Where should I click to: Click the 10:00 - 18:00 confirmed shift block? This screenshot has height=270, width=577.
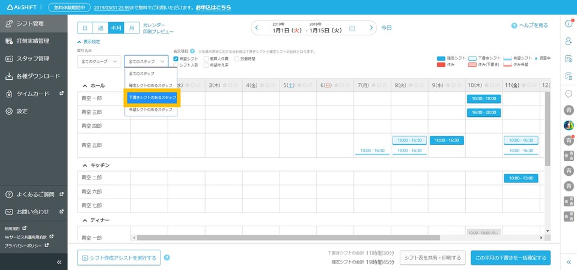[x=484, y=98]
